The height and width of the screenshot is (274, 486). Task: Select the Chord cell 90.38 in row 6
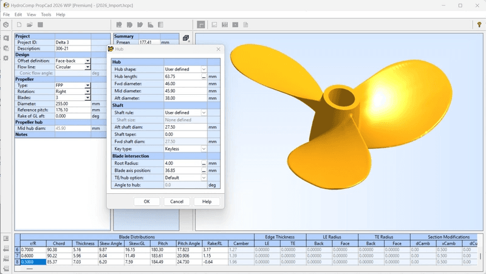pyautogui.click(x=59, y=250)
